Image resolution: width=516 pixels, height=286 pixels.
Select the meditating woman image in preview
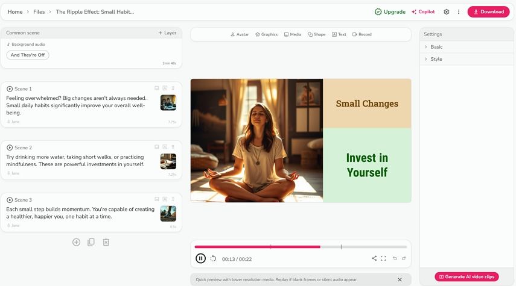(256, 140)
